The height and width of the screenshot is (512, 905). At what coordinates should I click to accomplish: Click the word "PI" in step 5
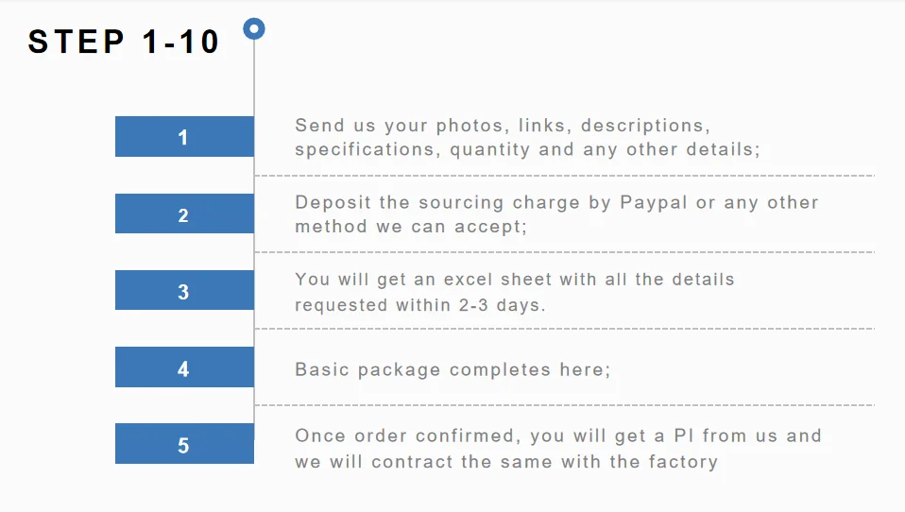685,435
